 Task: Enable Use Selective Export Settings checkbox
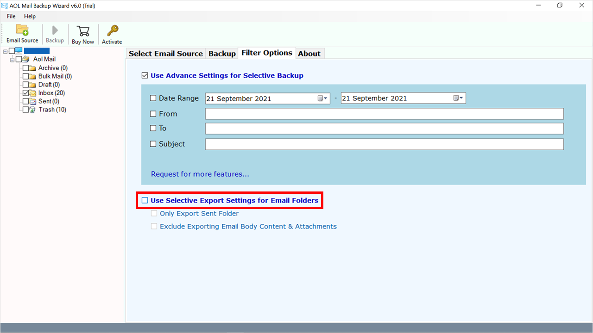[145, 200]
